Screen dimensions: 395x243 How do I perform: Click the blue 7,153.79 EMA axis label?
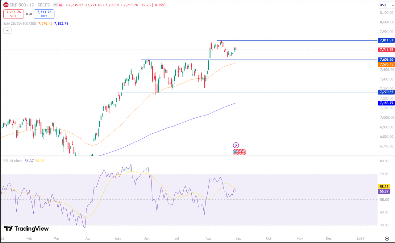(x=386, y=103)
